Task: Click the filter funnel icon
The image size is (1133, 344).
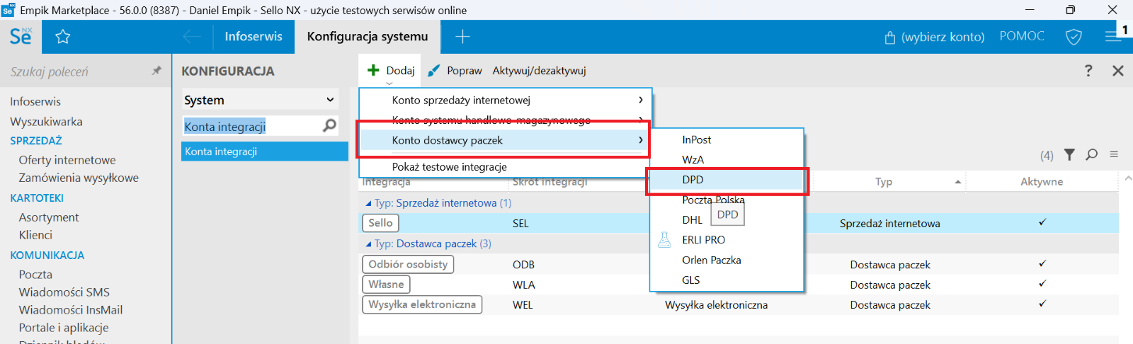Action: pos(1069,154)
